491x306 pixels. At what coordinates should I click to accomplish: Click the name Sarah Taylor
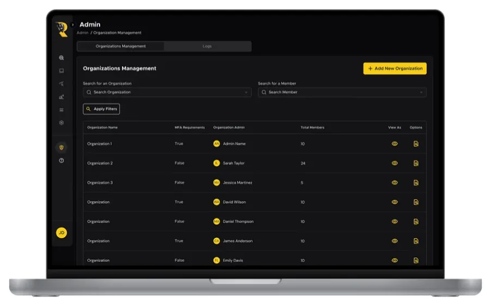pos(234,163)
